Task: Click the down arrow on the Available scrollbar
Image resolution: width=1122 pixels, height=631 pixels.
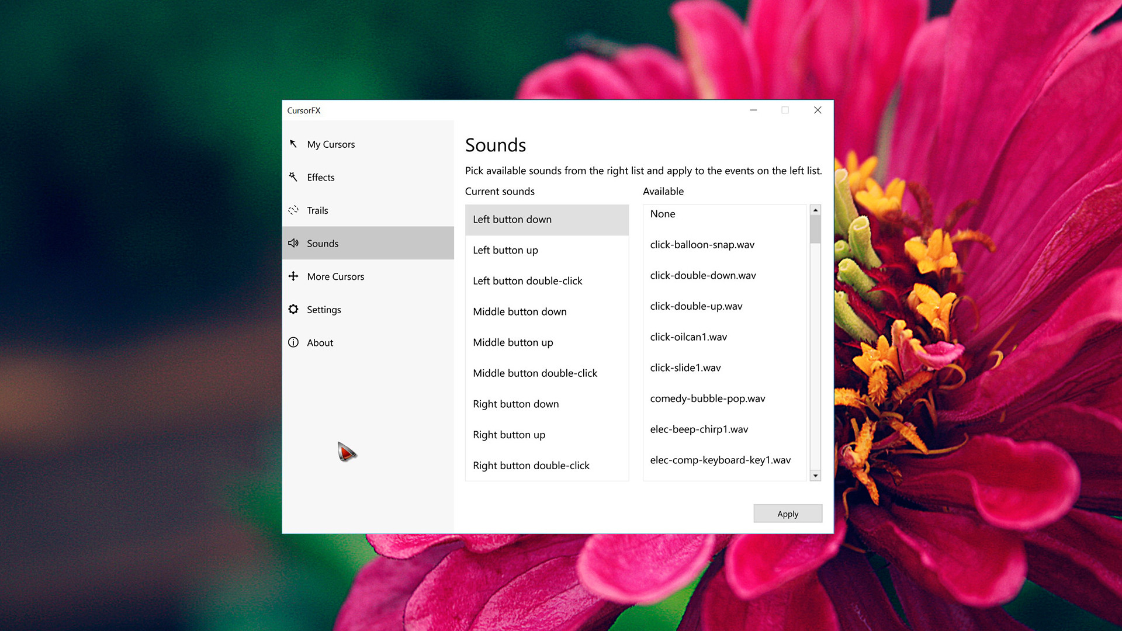Action: tap(815, 475)
